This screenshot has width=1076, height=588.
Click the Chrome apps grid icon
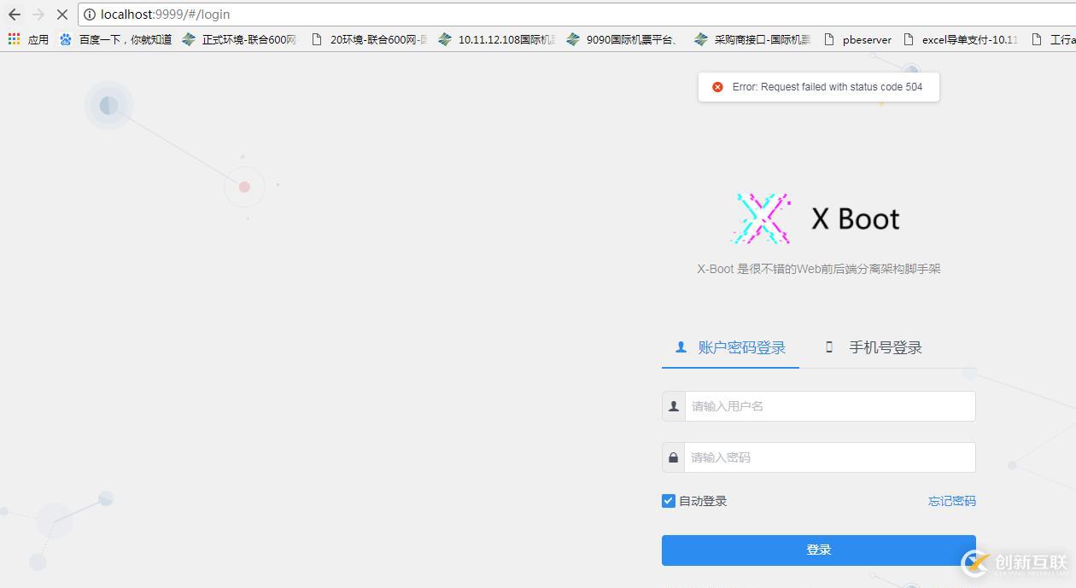[x=12, y=39]
